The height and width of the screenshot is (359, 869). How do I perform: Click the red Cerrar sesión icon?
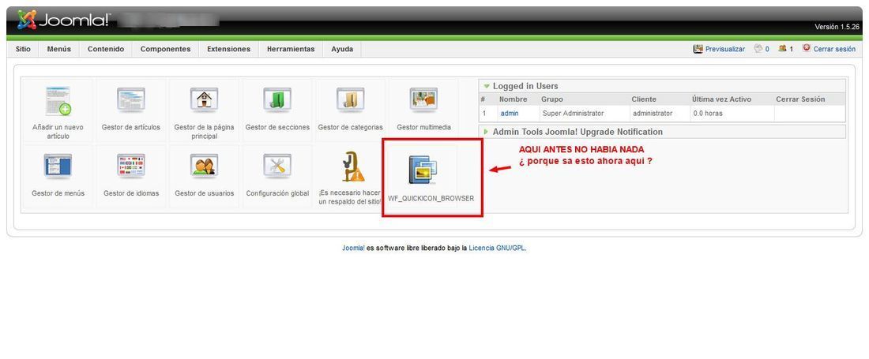pyautogui.click(x=807, y=48)
